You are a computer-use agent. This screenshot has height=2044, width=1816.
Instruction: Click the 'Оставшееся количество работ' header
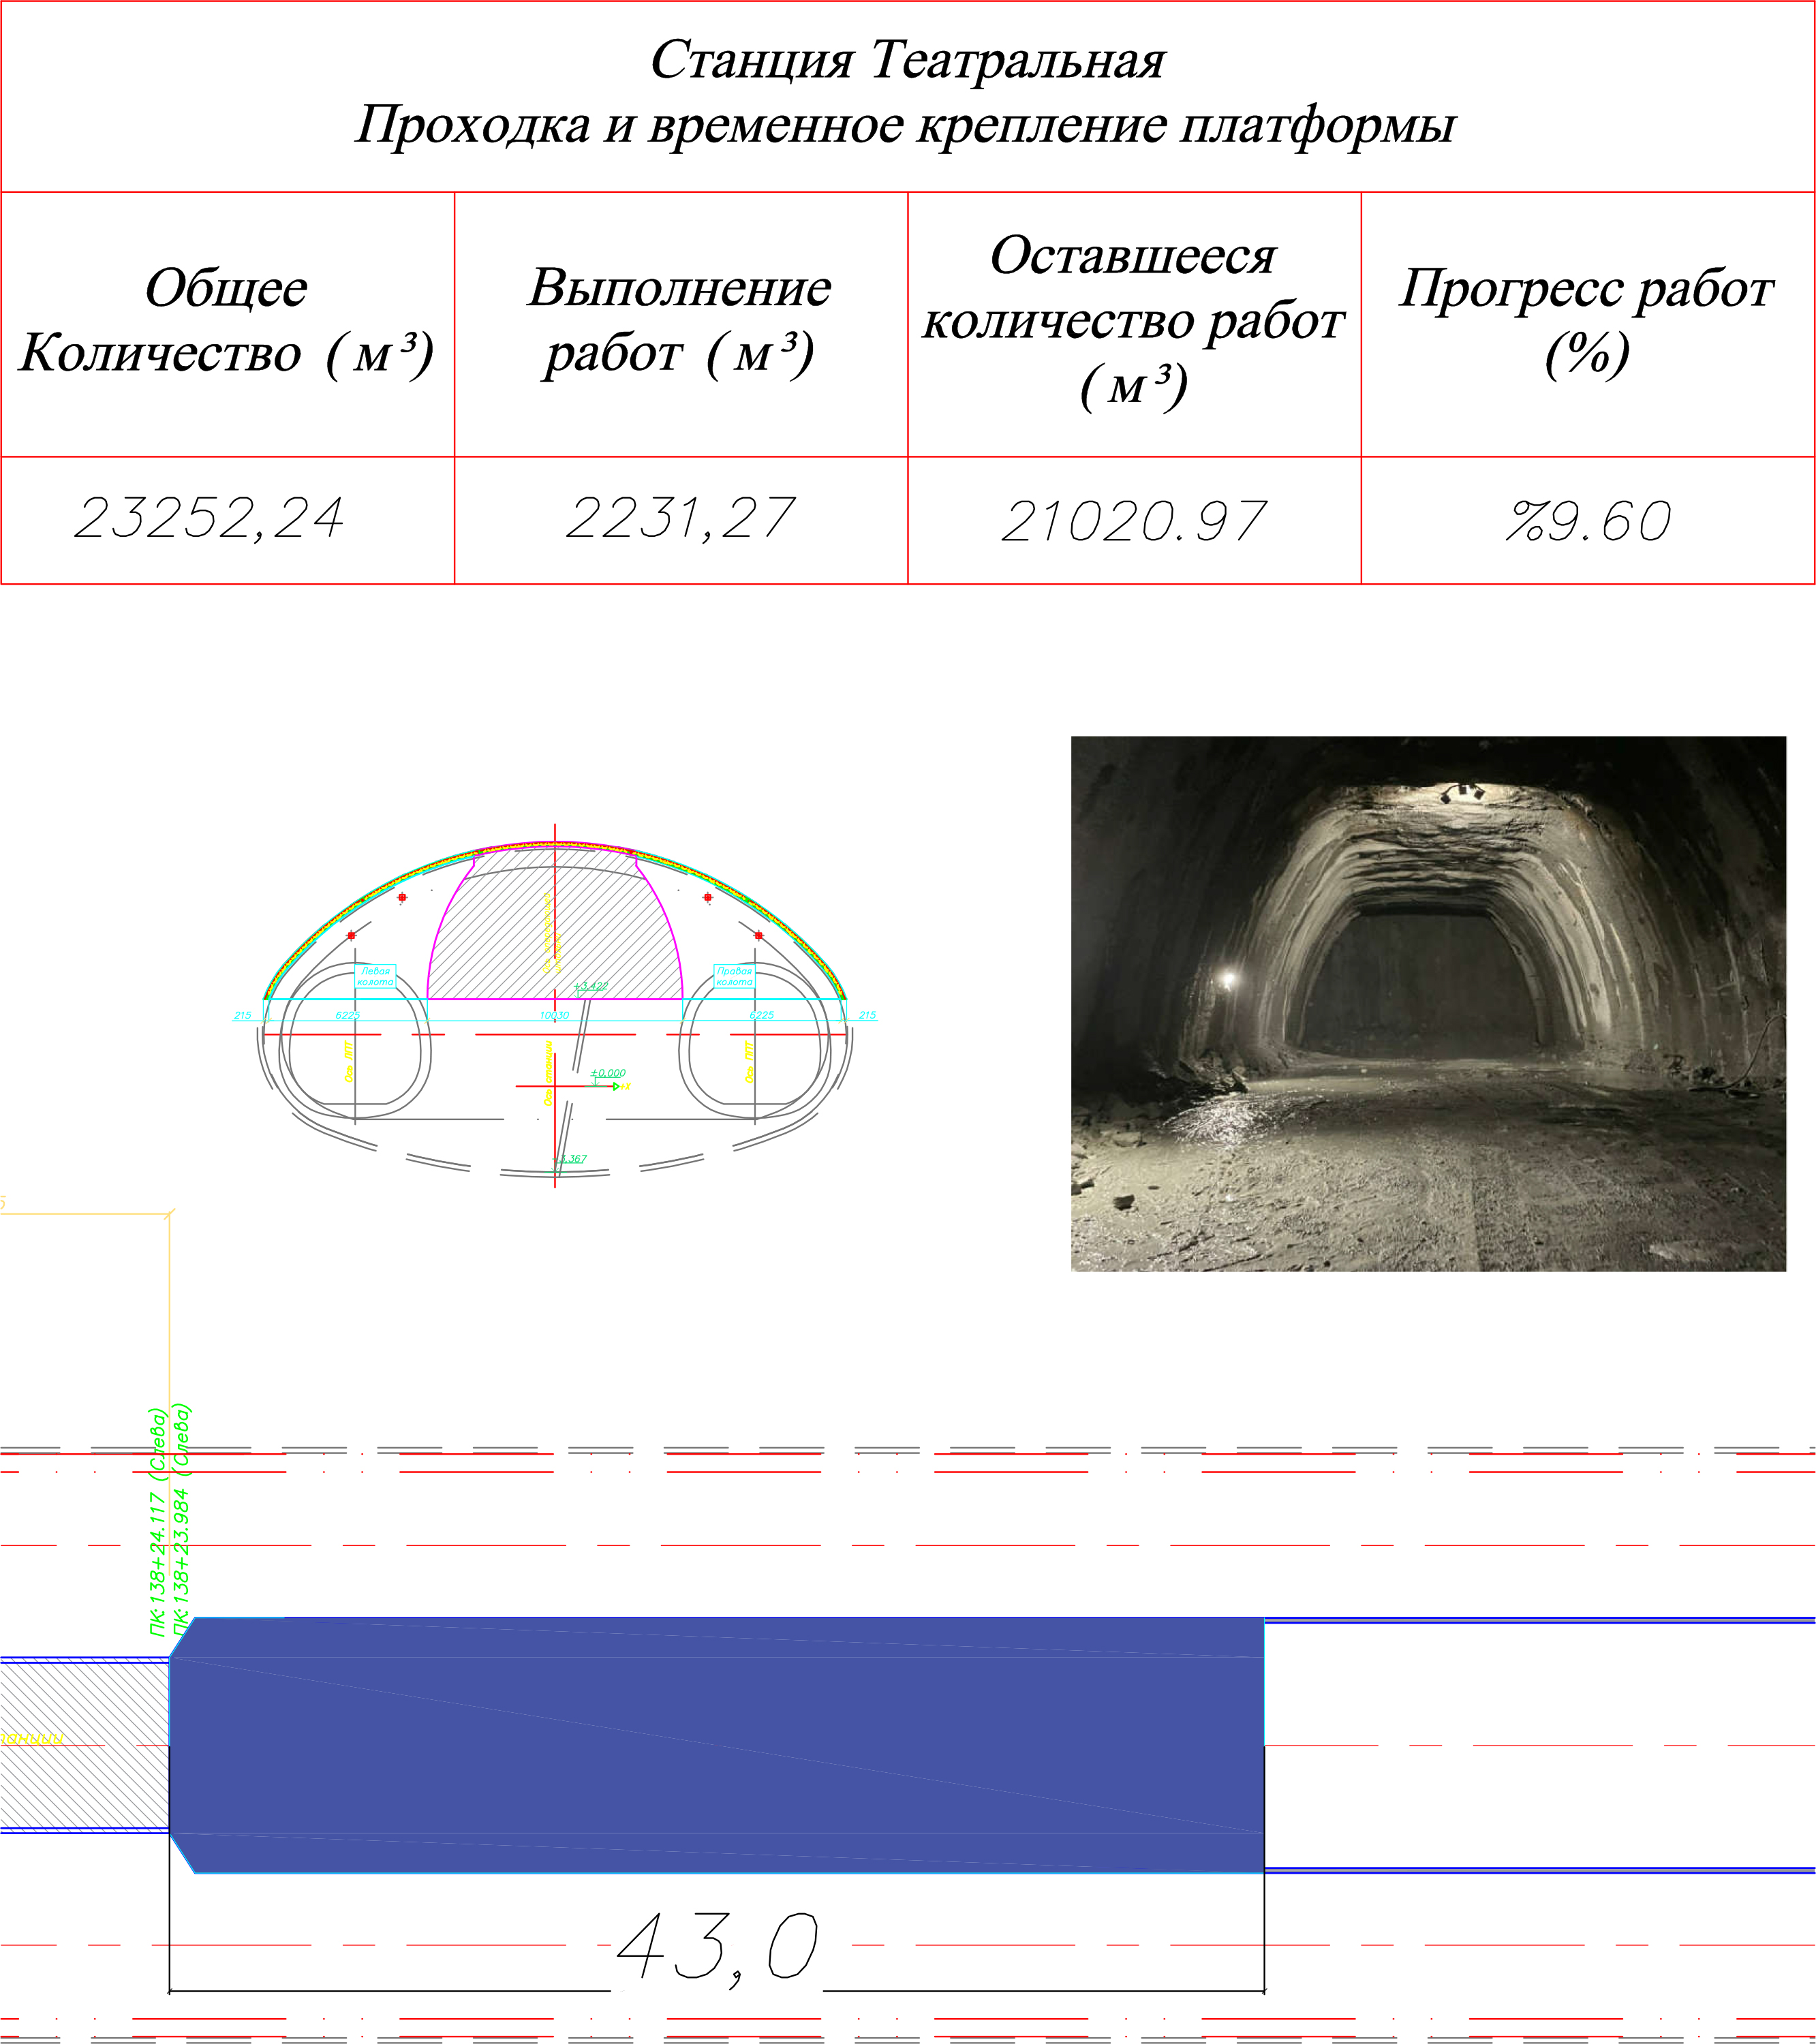click(1133, 321)
